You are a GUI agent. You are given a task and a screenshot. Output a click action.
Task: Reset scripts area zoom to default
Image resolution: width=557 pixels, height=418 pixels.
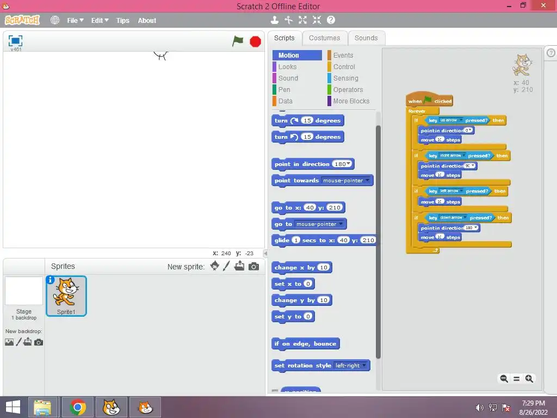point(517,379)
